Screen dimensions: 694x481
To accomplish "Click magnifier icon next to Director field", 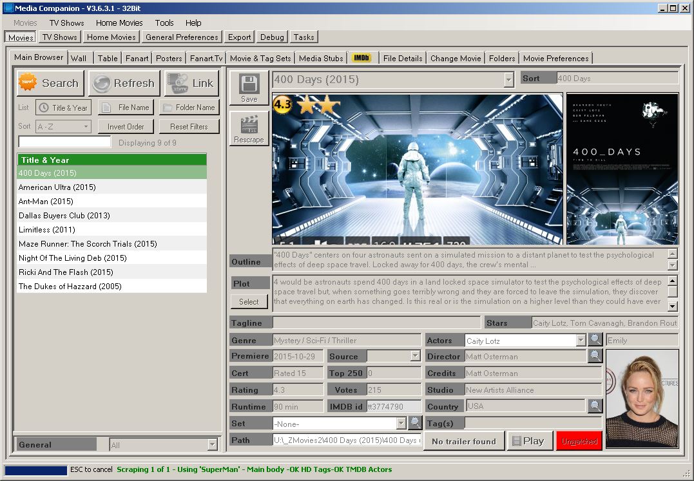I will (x=595, y=355).
